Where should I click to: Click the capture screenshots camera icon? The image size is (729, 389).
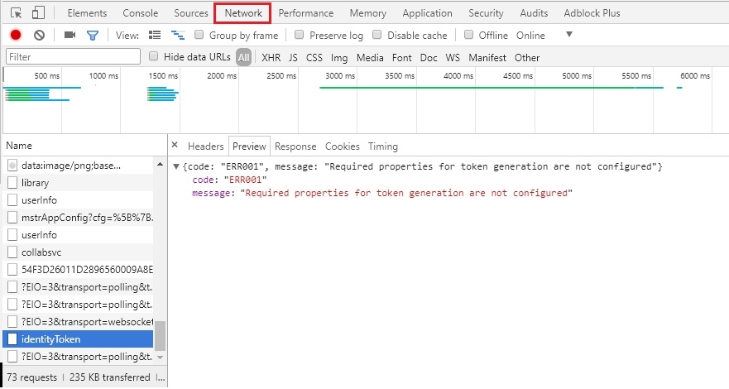point(70,36)
